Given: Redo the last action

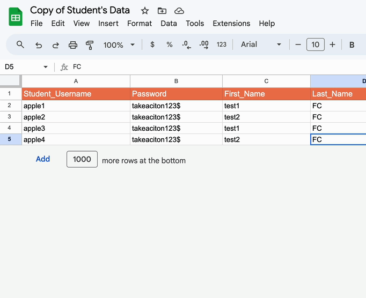Looking at the screenshot, I should pos(56,45).
